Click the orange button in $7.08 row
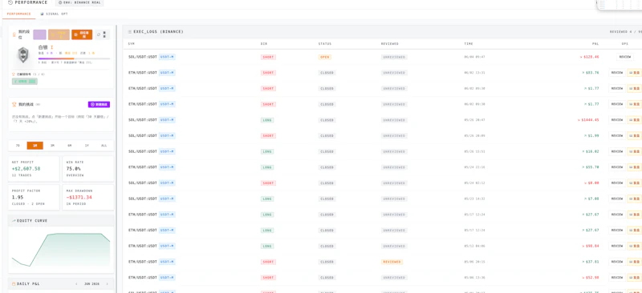This screenshot has height=293, width=642. (x=634, y=199)
